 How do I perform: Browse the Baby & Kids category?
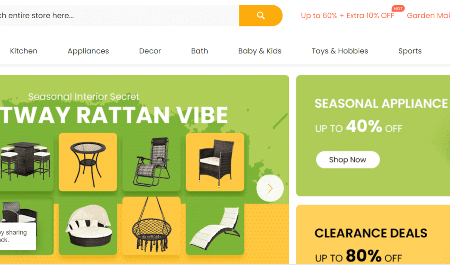tap(260, 51)
